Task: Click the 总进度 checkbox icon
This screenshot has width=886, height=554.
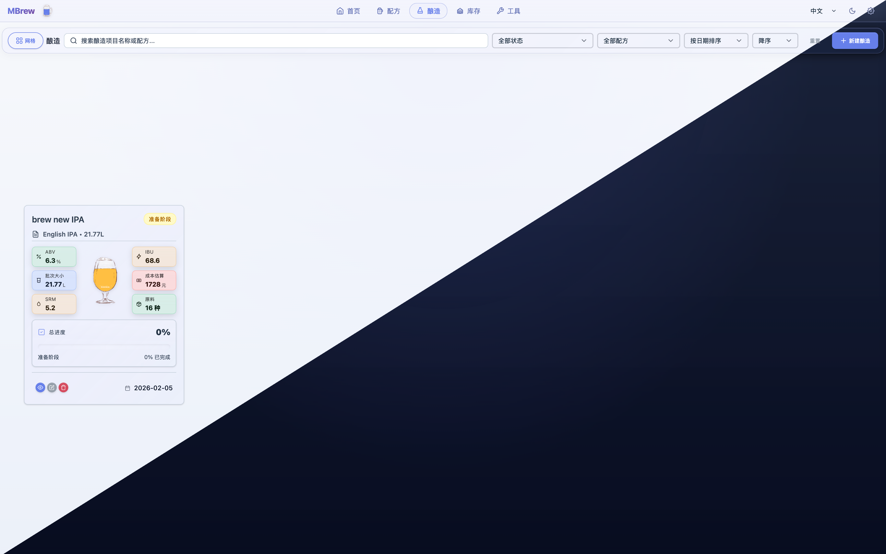Action: [41, 332]
